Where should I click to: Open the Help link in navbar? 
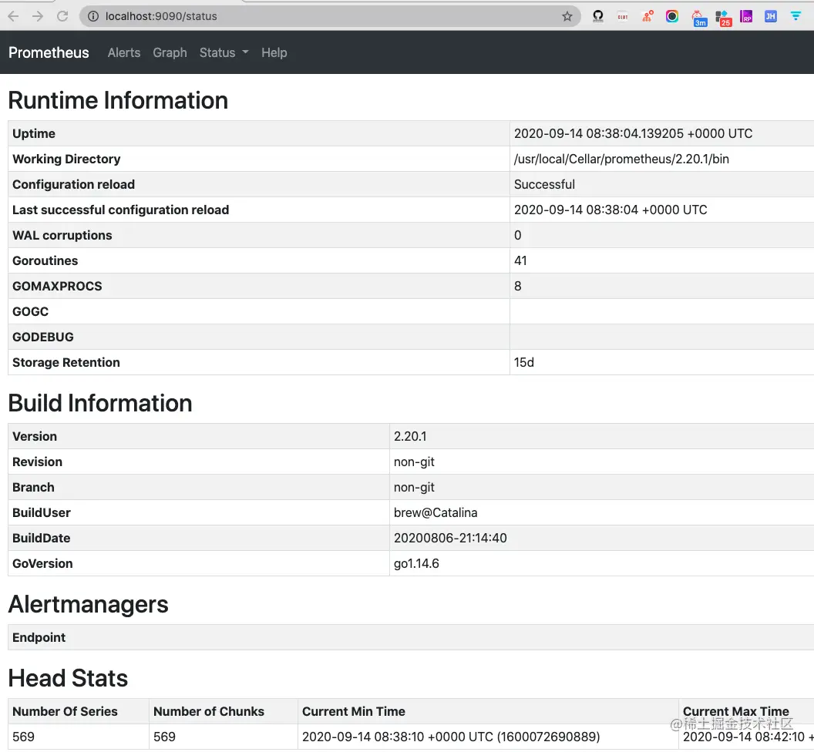point(274,52)
